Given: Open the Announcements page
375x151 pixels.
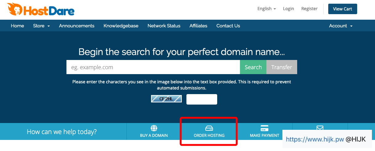Looking at the screenshot, I should coord(77,26).
